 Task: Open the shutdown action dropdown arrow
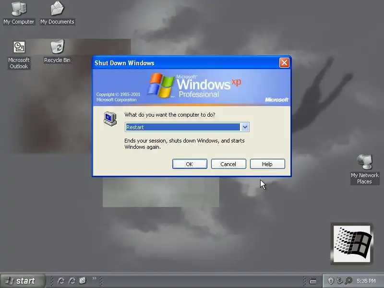[245, 127]
